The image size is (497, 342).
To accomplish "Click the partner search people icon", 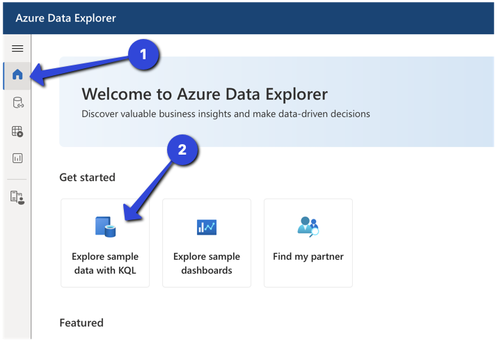I will tap(308, 226).
